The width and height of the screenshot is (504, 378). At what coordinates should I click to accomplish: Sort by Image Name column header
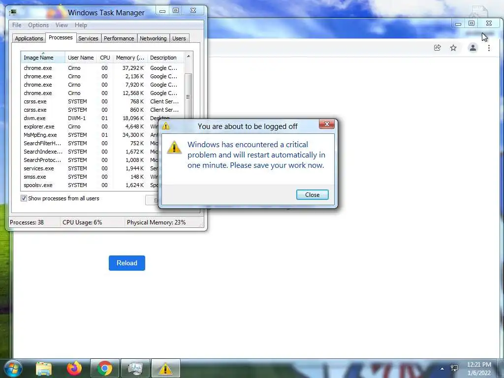(43, 58)
